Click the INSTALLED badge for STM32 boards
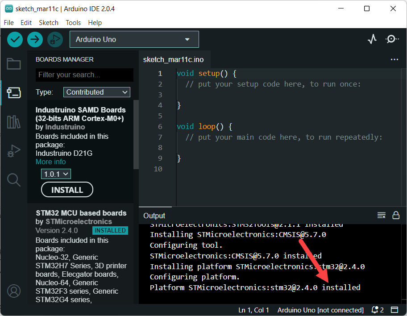This screenshot has width=407, height=316. [x=110, y=231]
